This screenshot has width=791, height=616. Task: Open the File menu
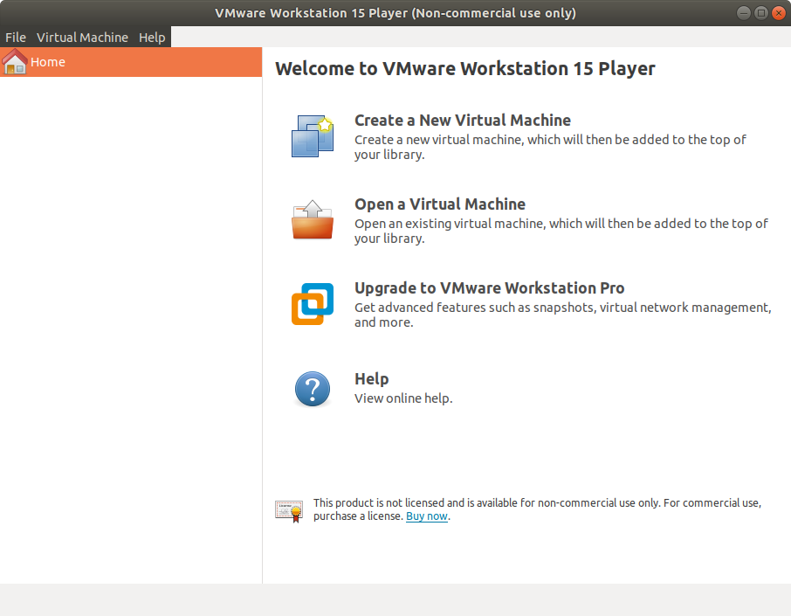[x=16, y=38]
